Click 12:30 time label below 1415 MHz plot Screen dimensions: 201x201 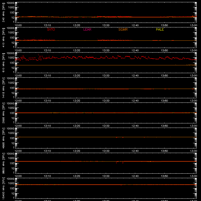tap(106, 101)
